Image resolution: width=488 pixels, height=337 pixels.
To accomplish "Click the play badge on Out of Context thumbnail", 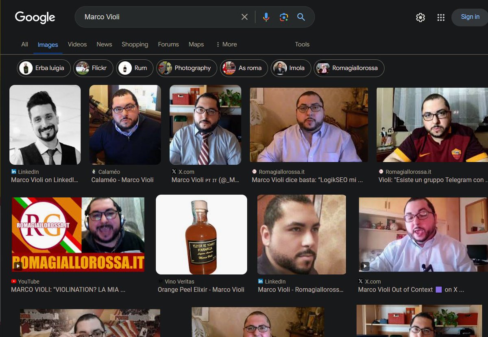I will tap(365, 266).
